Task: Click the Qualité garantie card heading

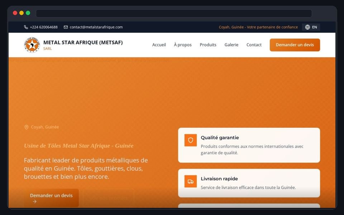Action: (220, 138)
